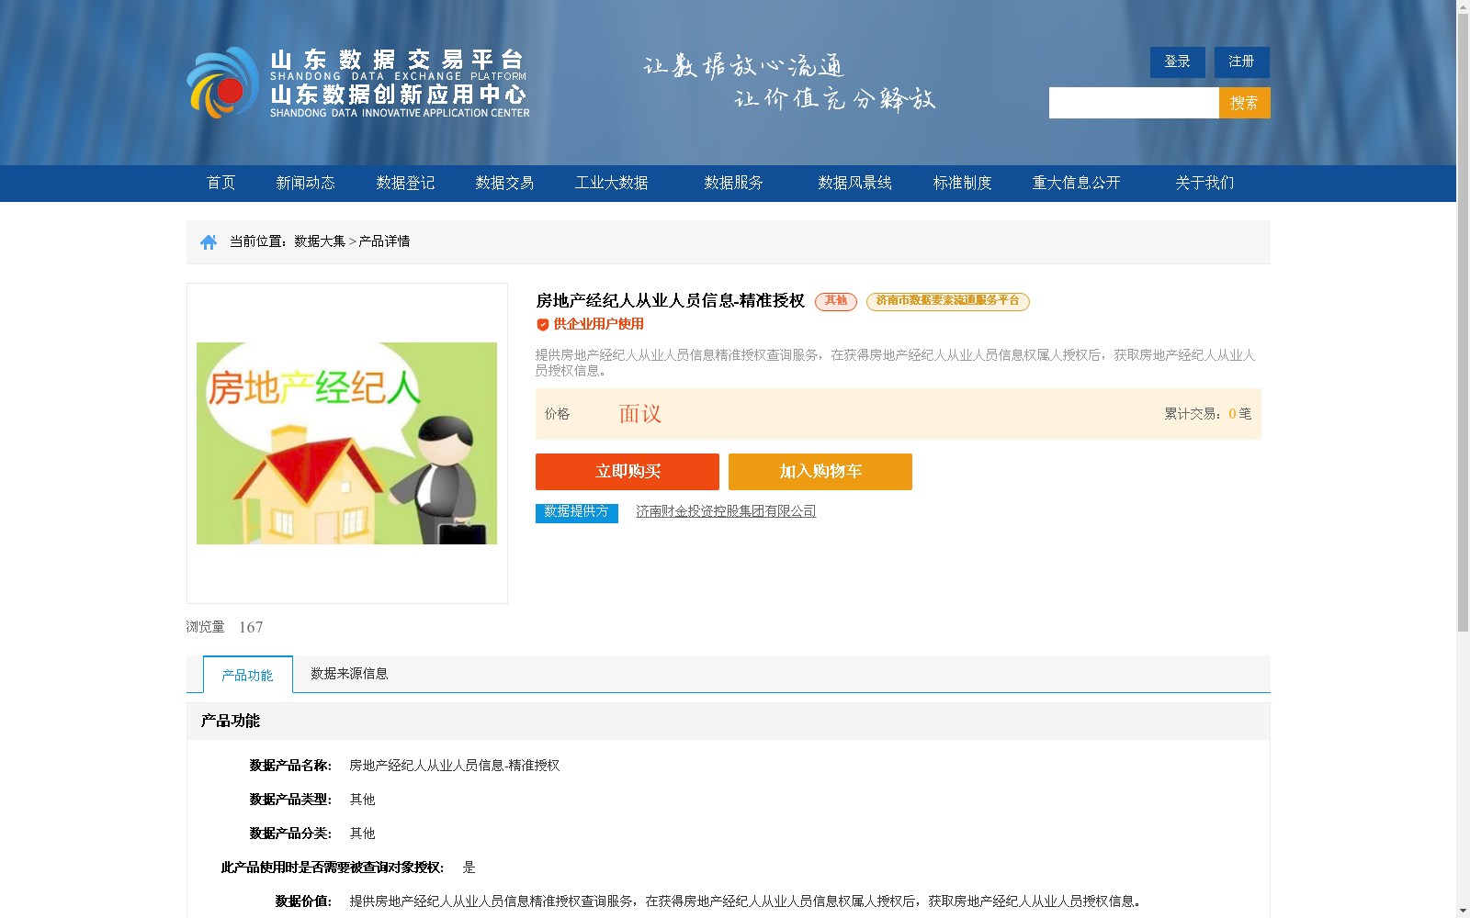The height and width of the screenshot is (918, 1470).
Task: Click the 注册 button
Action: pyautogui.click(x=1242, y=62)
